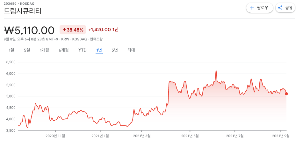The height and width of the screenshot is (141, 296).
Task: Click the 공유 share button label
Action: (x=289, y=8)
